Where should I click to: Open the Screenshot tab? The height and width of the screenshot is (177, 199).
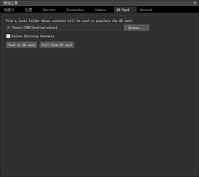click(x=75, y=10)
